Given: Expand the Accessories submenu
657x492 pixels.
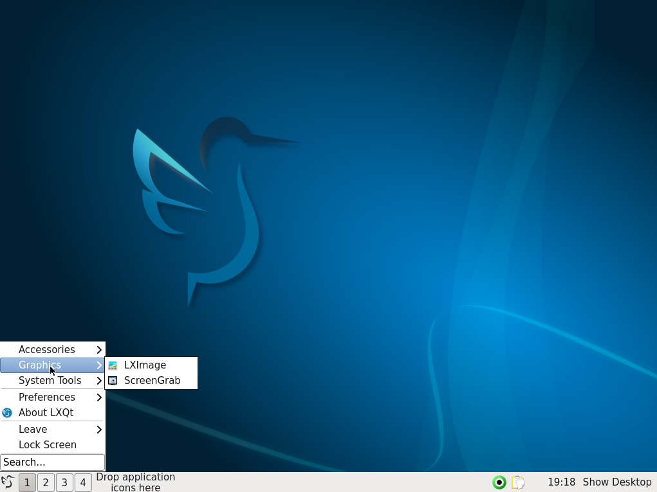Looking at the screenshot, I should (x=46, y=349).
